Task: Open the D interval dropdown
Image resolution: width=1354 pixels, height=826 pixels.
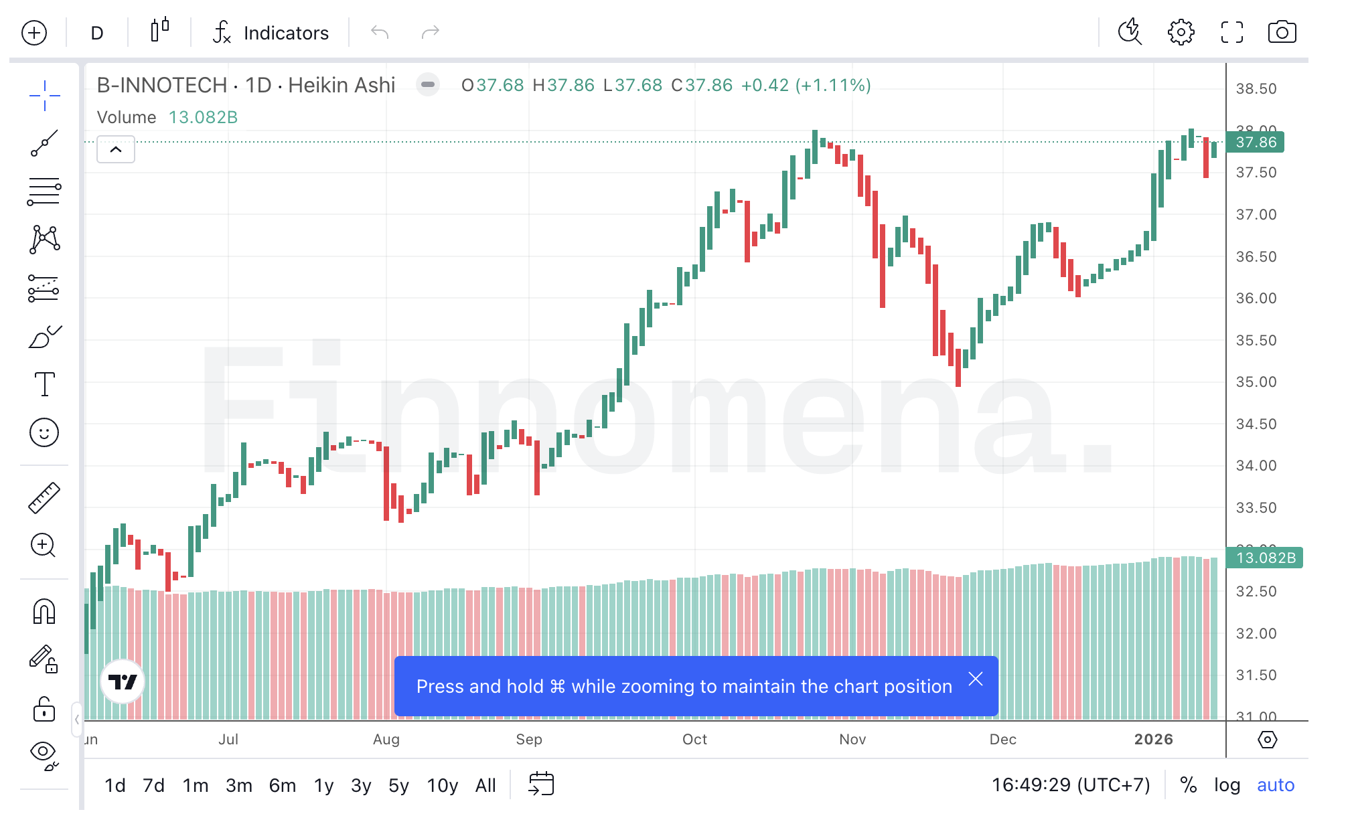Action: click(97, 32)
